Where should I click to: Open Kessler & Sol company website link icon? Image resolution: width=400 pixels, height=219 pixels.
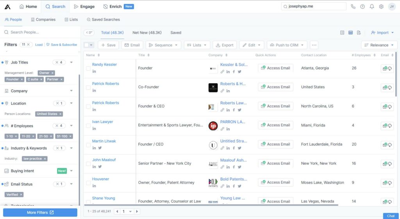[222, 72]
